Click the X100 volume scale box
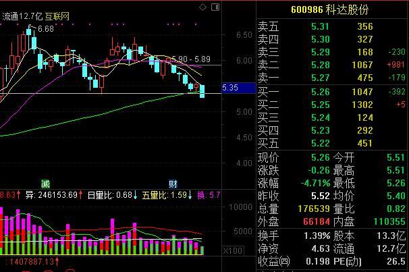Image resolution: width=409 pixels, height=272 pixels. (233, 251)
